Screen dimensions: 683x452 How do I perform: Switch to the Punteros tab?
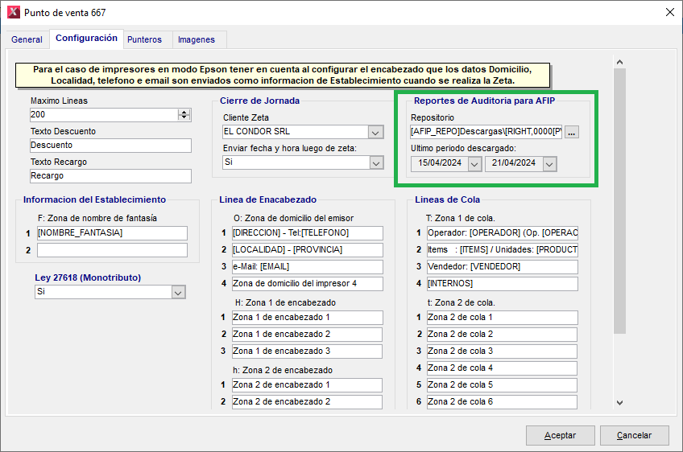[x=144, y=39]
